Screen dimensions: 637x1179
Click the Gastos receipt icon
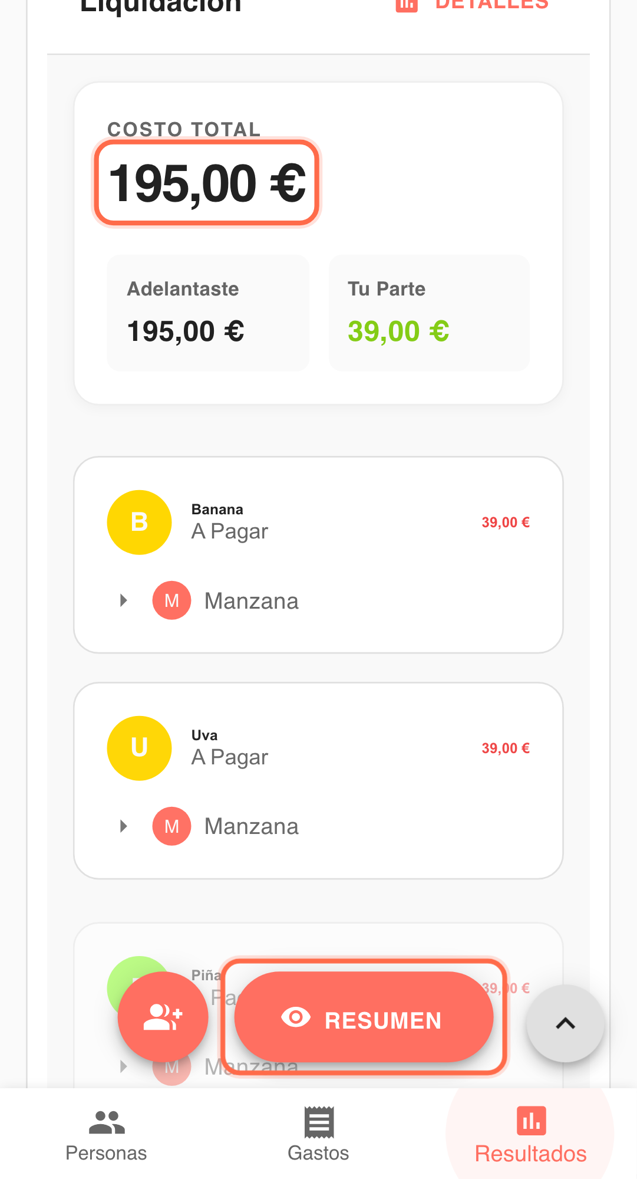[319, 1122]
